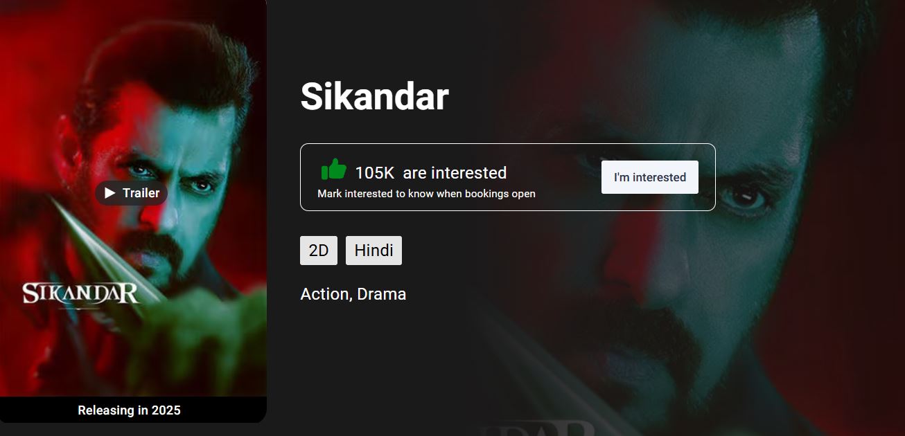
Task: Click the empty area inside the interest box
Action: point(568,177)
